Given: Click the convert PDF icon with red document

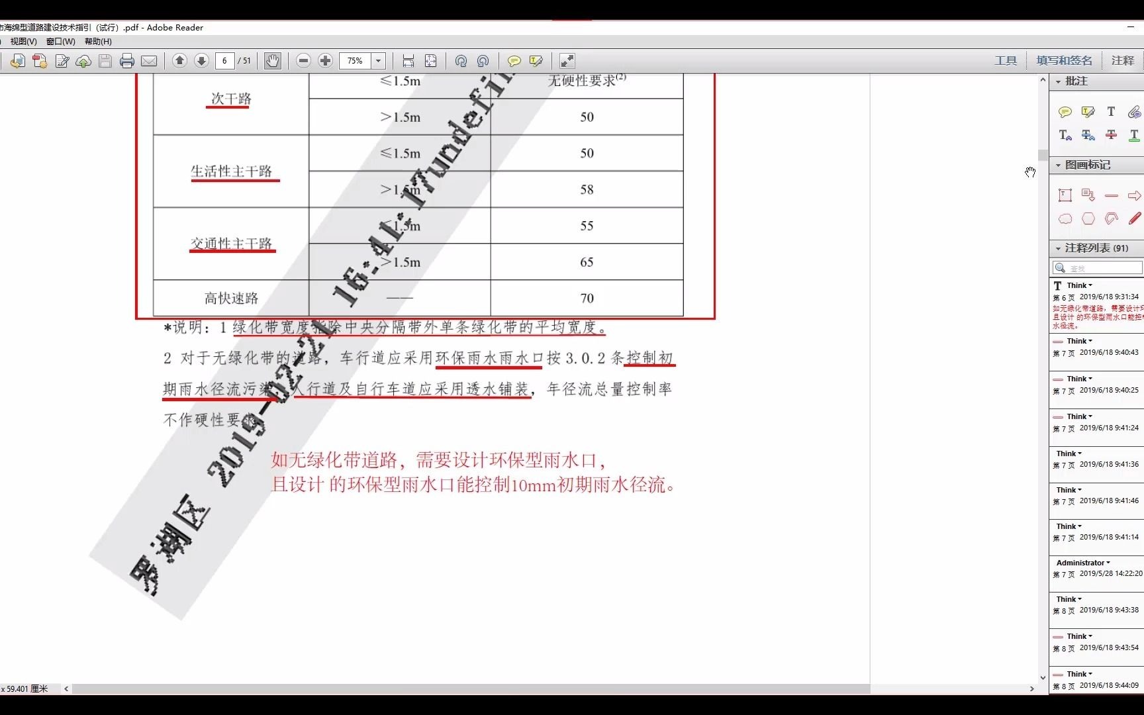Looking at the screenshot, I should tap(40, 61).
